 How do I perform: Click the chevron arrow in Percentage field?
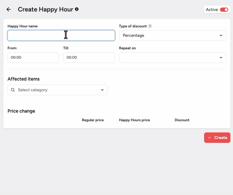coord(221,36)
